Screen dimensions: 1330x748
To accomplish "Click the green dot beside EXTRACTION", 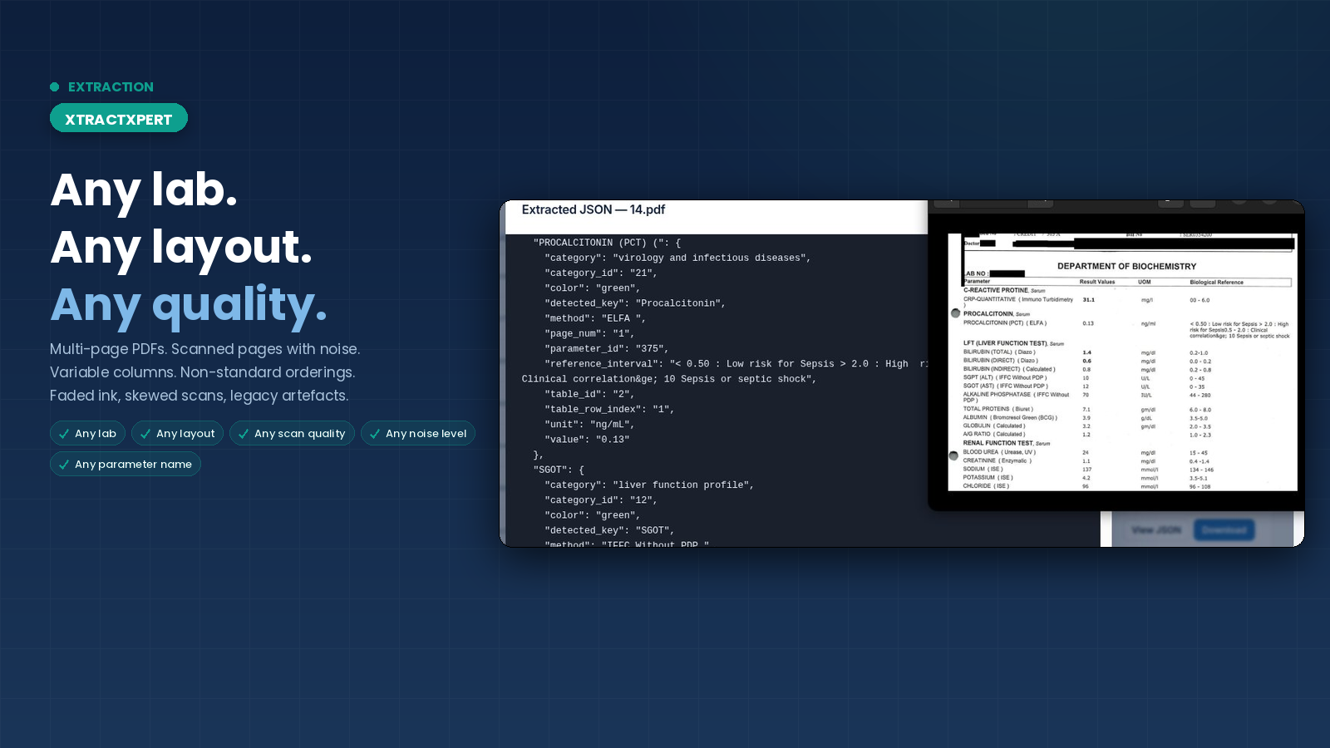I will tap(55, 86).
